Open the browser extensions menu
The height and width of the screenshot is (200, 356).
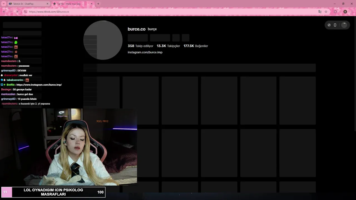pyautogui.click(x=335, y=12)
